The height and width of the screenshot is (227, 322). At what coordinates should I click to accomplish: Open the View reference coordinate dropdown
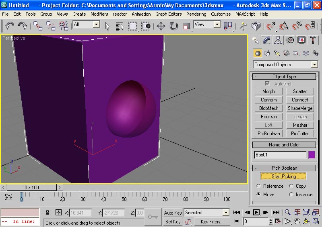click(x=217, y=24)
